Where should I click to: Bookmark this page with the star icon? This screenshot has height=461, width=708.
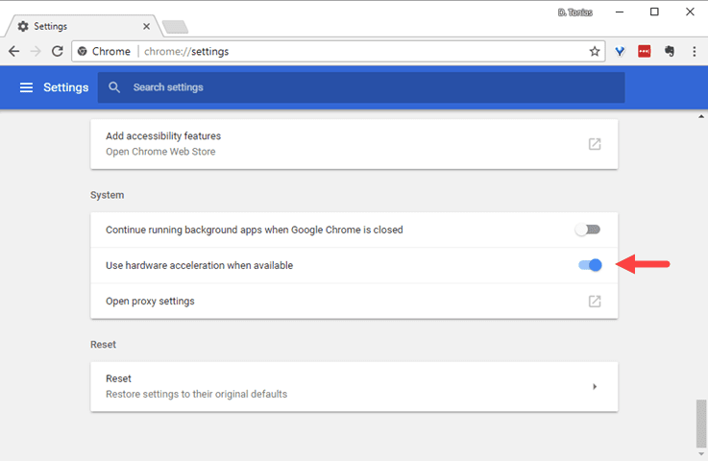point(595,52)
